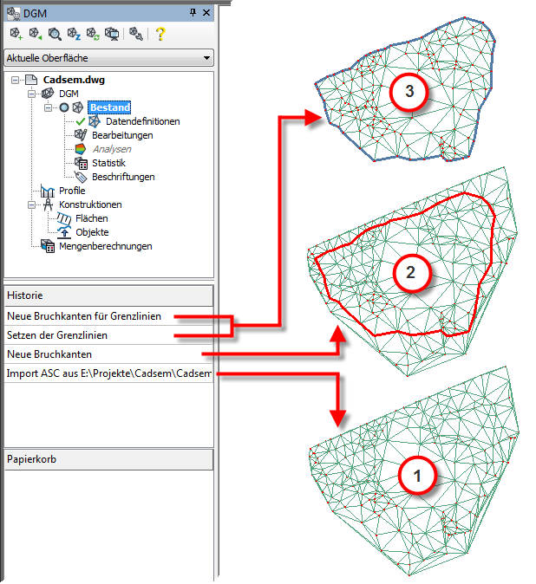Open help with the yellow question mark
Screen dimensions: 536x584
[x=160, y=34]
